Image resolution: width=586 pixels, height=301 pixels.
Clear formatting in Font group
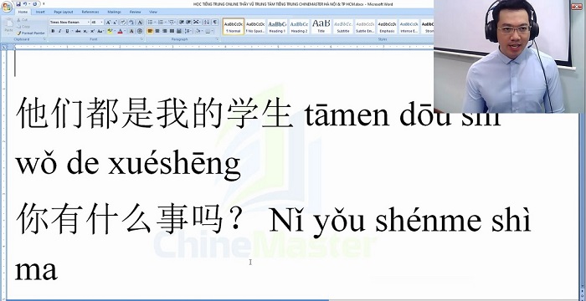pyautogui.click(x=123, y=22)
